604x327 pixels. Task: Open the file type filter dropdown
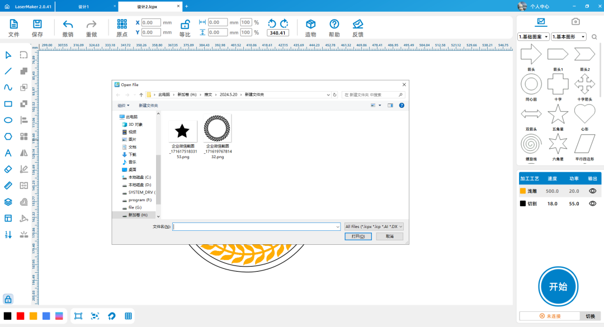click(x=374, y=226)
